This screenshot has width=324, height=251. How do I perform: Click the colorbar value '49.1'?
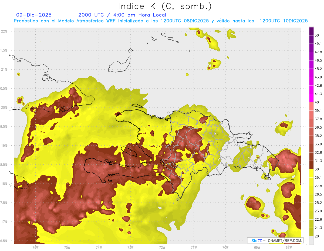coord(318,44)
